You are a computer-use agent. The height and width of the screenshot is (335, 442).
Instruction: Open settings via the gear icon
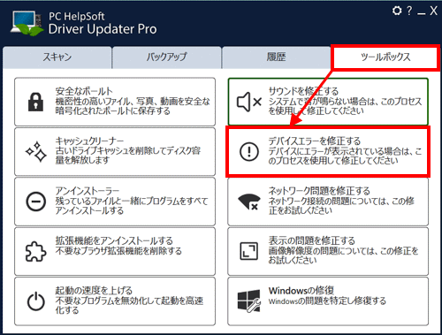pyautogui.click(x=397, y=11)
